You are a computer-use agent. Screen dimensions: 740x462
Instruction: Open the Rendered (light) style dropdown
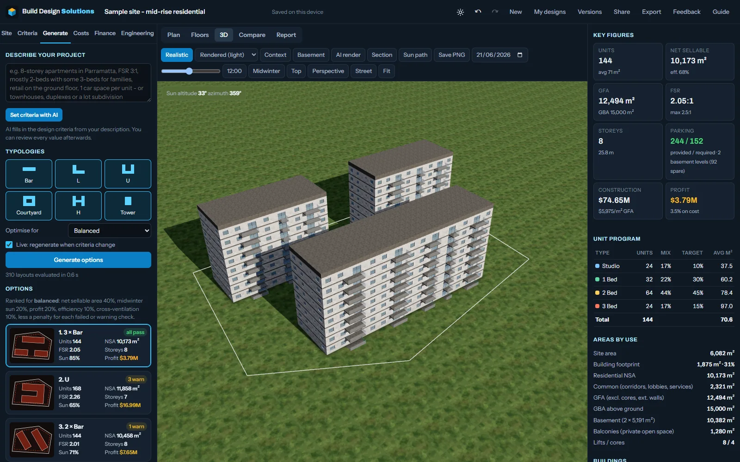coord(227,55)
